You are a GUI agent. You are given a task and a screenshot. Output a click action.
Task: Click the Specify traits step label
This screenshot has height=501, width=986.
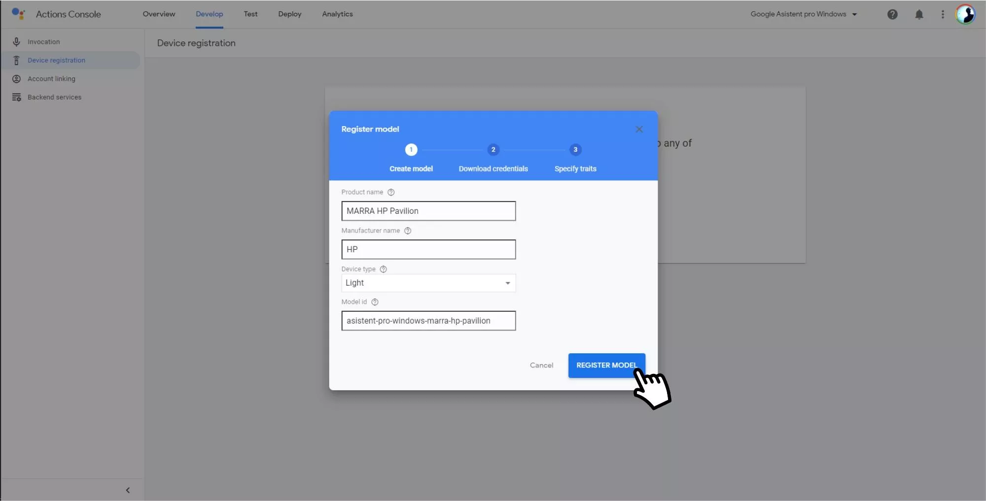(x=575, y=168)
